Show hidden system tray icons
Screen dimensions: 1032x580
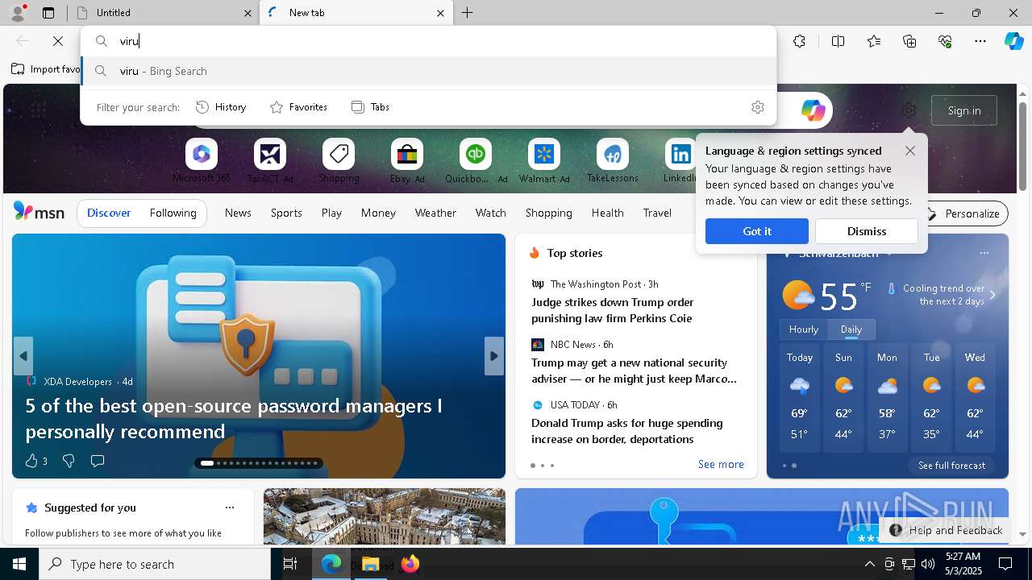pos(869,564)
